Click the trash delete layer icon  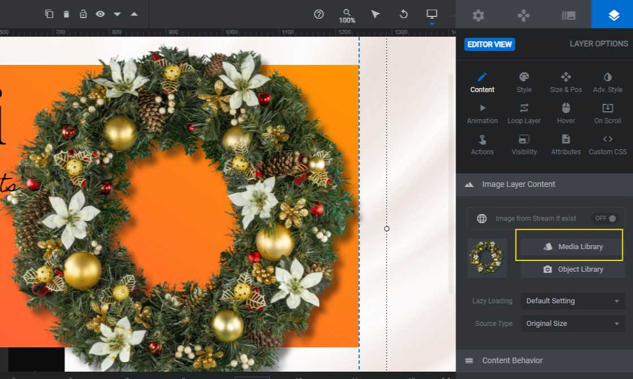[66, 14]
